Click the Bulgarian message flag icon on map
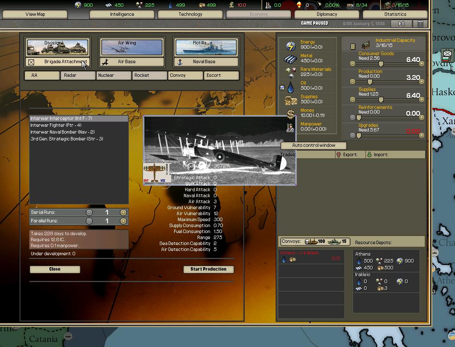 coord(447,54)
